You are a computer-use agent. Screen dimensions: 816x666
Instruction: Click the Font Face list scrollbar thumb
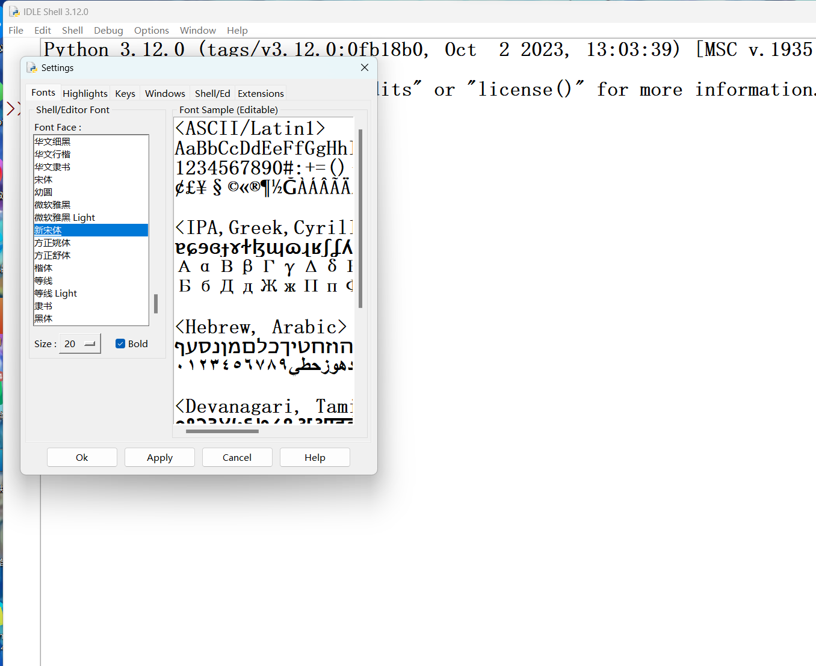pyautogui.click(x=156, y=304)
